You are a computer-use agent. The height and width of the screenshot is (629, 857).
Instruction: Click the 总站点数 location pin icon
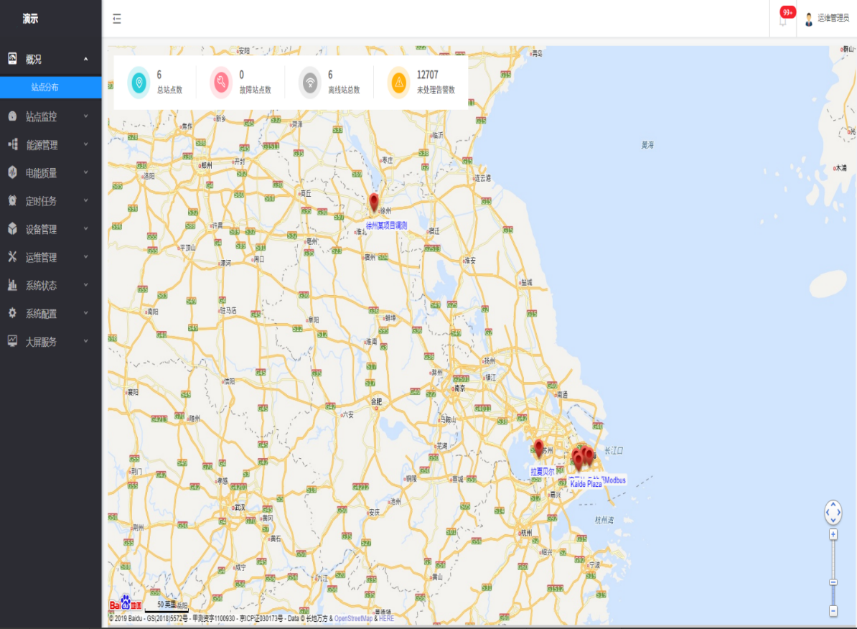point(139,83)
